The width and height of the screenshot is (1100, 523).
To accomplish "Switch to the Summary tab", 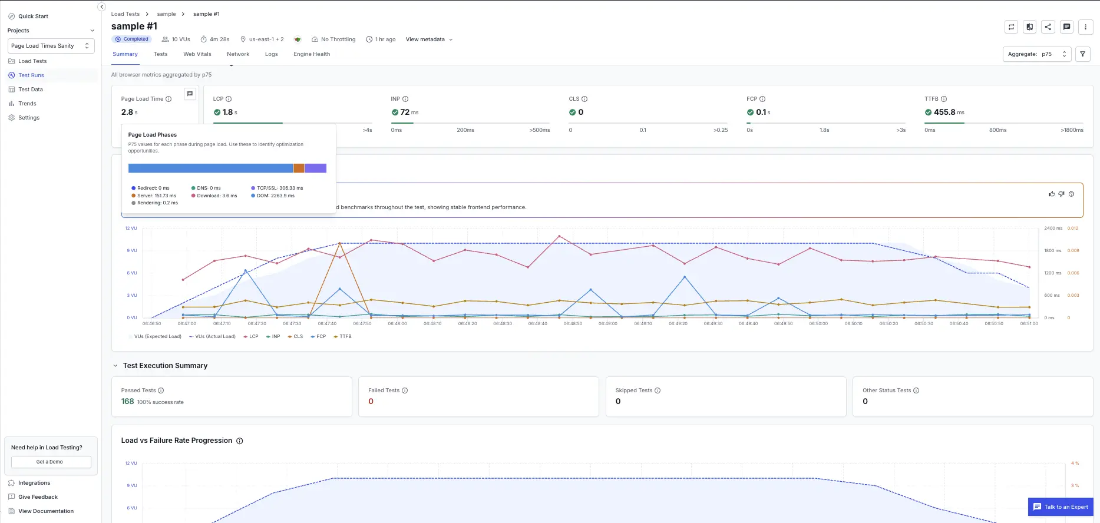I will tap(125, 54).
